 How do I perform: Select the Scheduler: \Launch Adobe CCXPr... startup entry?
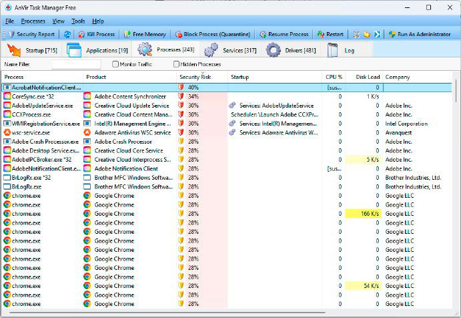point(274,114)
